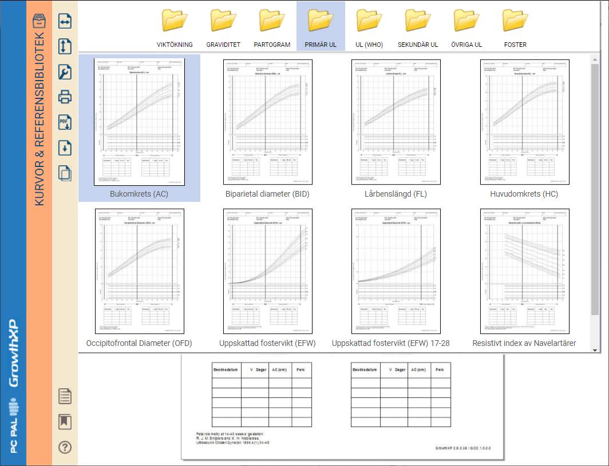Click the fit-to-height arrows icon
The image size is (609, 466).
65,46
